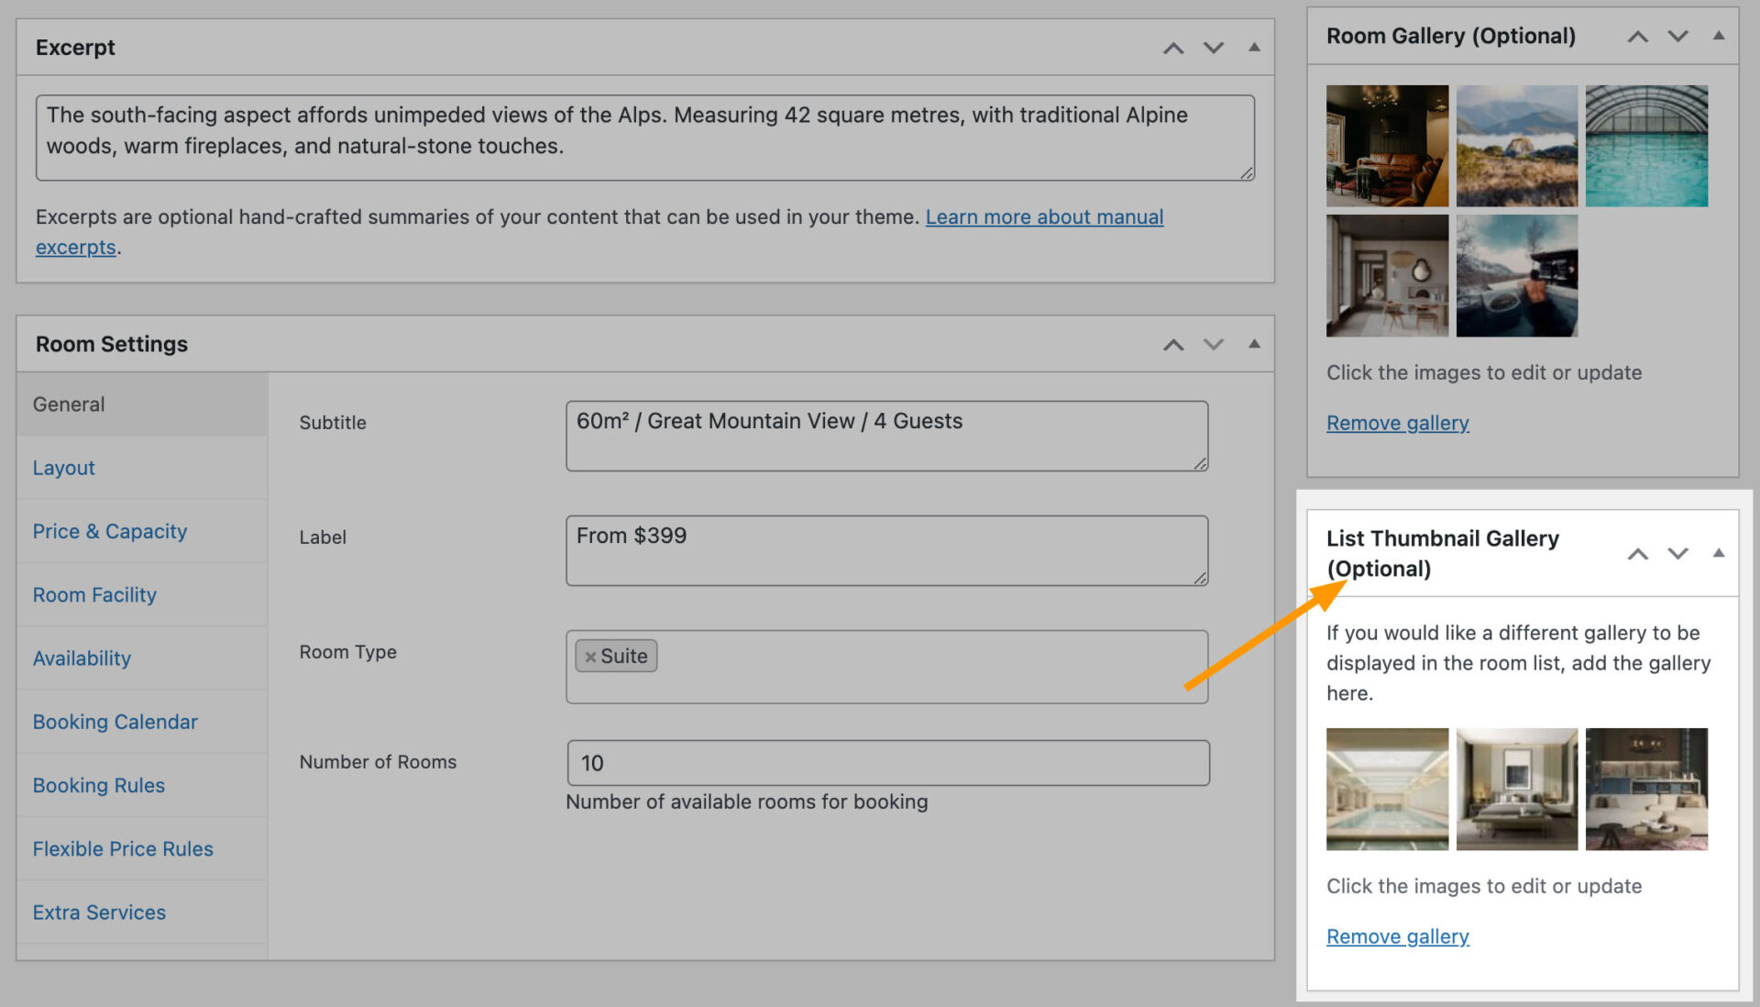
Task: Collapse the List Thumbnail Gallery panel
Action: tap(1719, 553)
